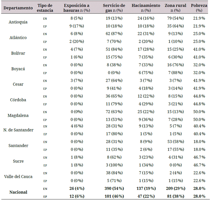
Task: Select the Atlántico row label
Action: coord(19,37)
